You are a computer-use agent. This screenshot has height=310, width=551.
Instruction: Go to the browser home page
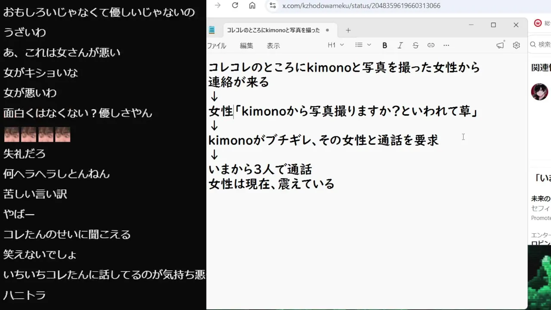click(x=252, y=6)
